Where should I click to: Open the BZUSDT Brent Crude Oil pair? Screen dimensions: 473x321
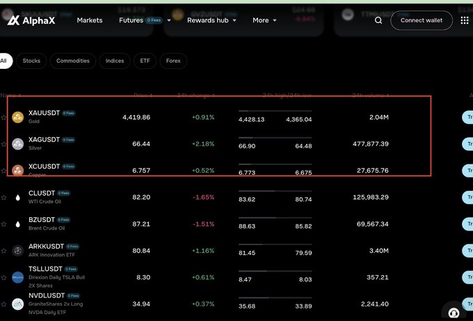42,220
